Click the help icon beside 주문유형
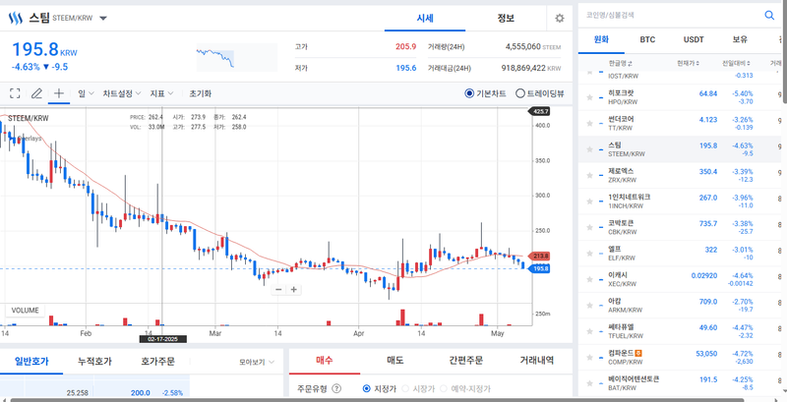This screenshot has width=787, height=402. click(x=336, y=388)
